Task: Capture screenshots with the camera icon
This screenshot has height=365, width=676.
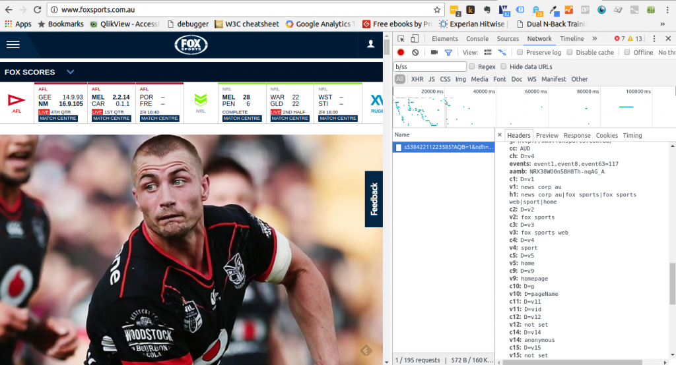Action: [434, 52]
